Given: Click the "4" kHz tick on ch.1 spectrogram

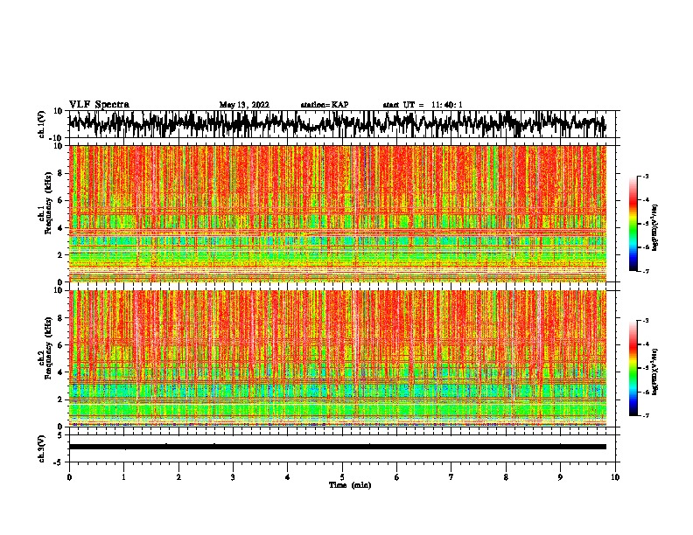Looking at the screenshot, I should pyautogui.click(x=60, y=228).
